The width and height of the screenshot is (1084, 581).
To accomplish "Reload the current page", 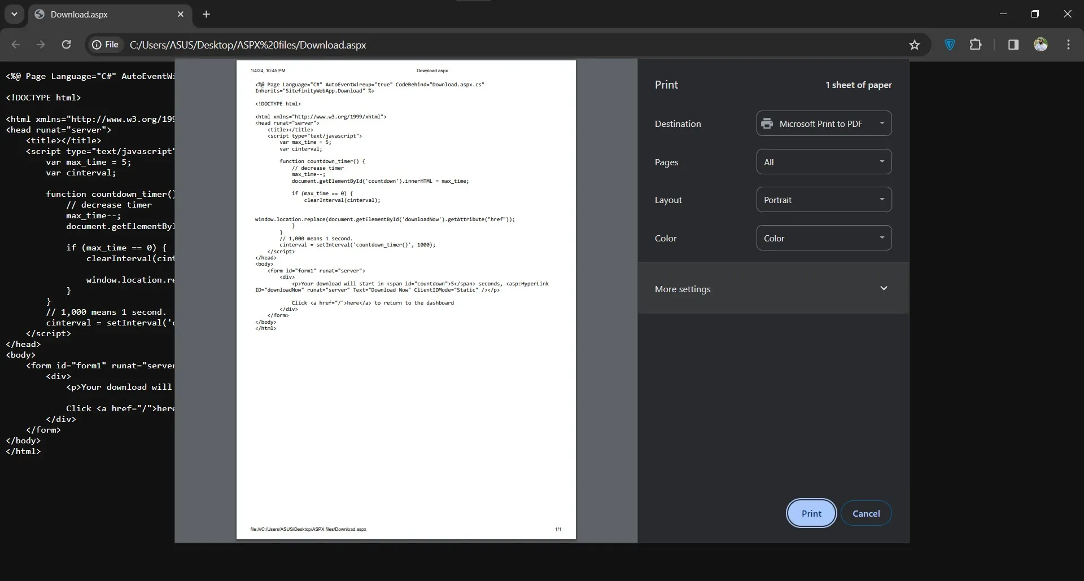I will click(66, 45).
